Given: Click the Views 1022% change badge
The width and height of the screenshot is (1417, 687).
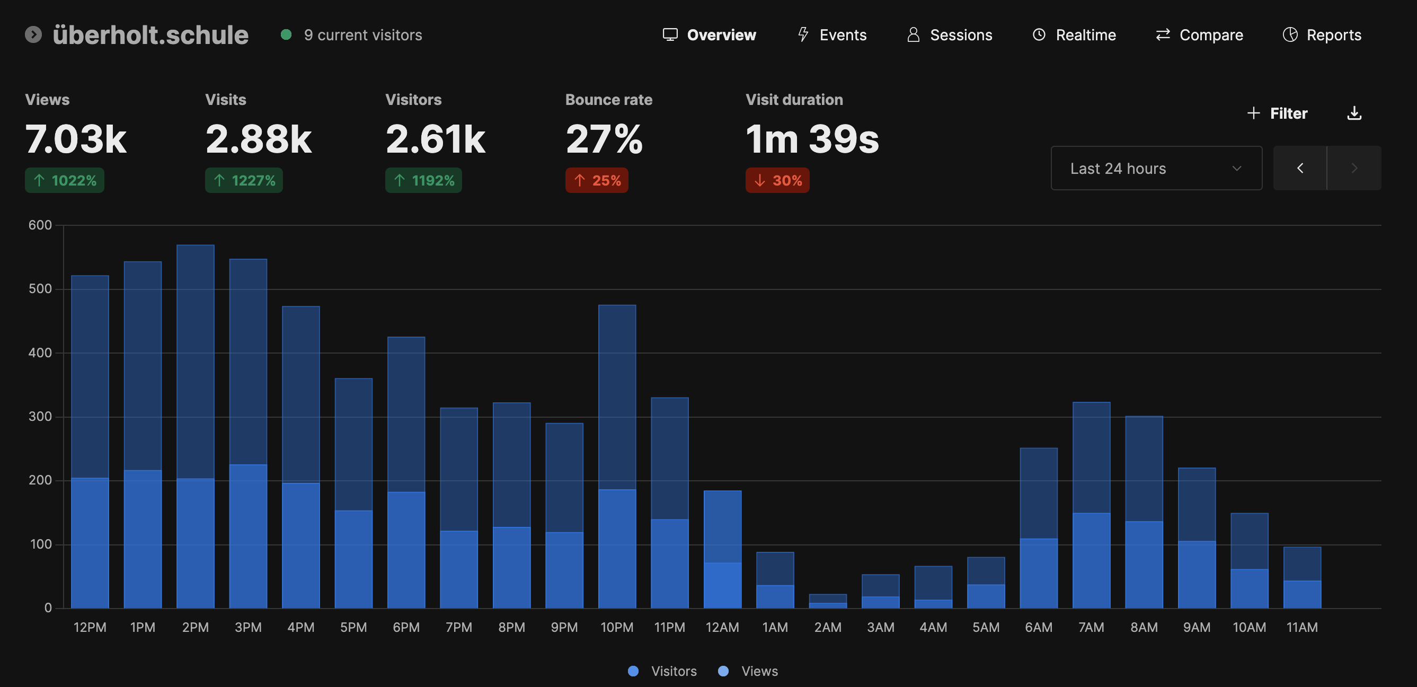Looking at the screenshot, I should [x=64, y=180].
